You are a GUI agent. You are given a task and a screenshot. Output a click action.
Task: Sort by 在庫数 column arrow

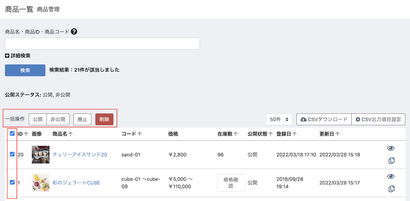(236, 134)
